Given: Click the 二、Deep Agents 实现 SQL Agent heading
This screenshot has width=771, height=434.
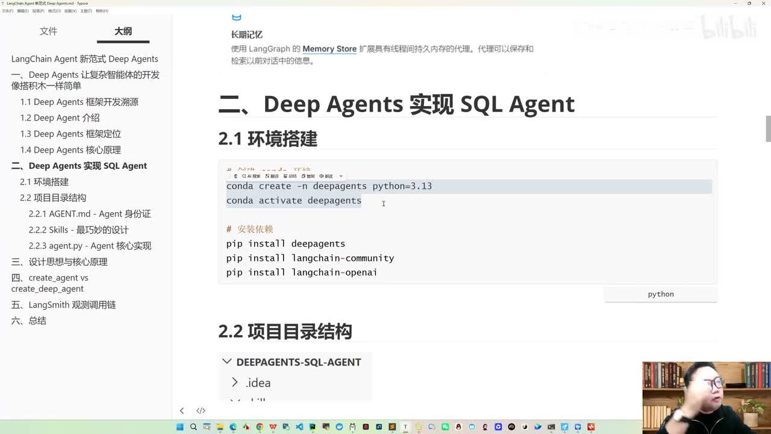Looking at the screenshot, I should click(396, 104).
